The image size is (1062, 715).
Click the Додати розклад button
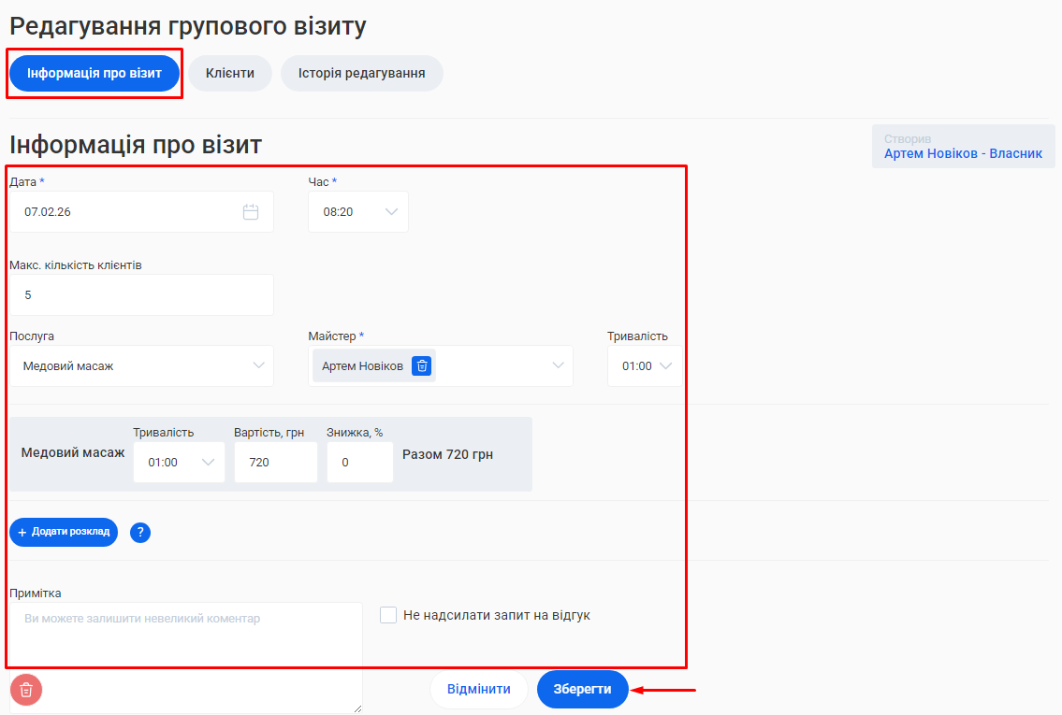64,532
